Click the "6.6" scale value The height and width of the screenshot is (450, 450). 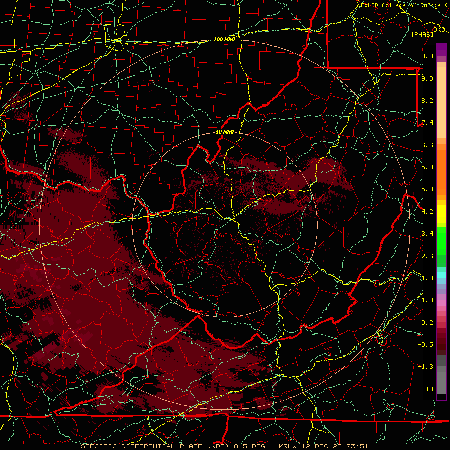[427, 145]
